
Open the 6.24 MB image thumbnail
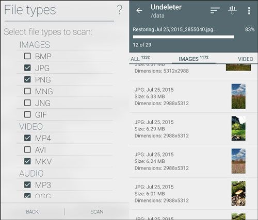pyautogui.click(x=238, y=161)
